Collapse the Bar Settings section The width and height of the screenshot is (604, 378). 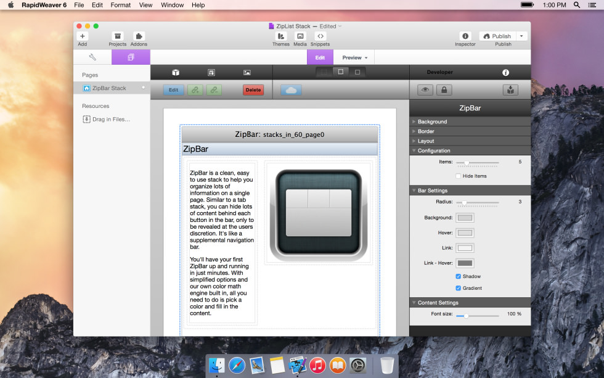pyautogui.click(x=470, y=191)
